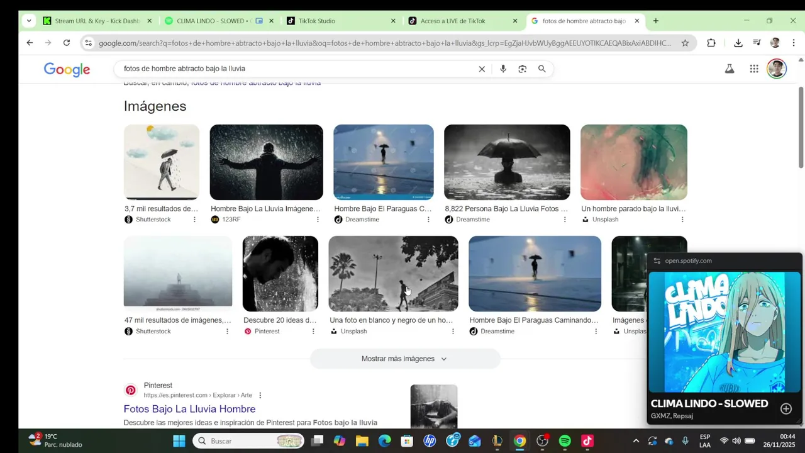Open the Windows Start menu
This screenshot has height=453, width=805.
179,441
